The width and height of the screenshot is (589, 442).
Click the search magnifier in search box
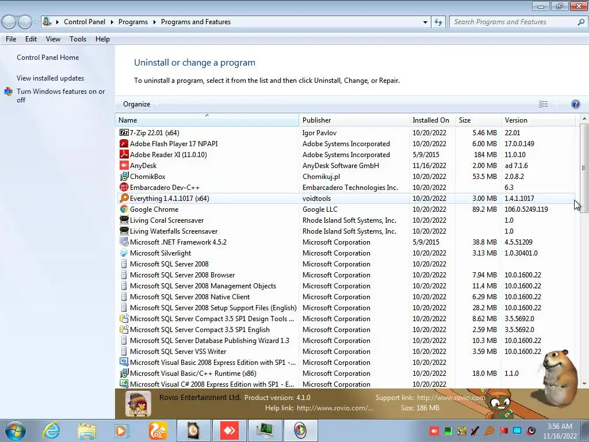581,22
